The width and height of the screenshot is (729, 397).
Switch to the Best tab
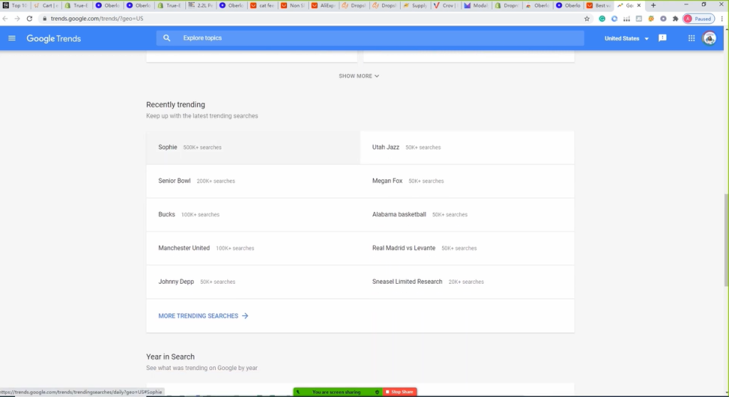(x=599, y=5)
